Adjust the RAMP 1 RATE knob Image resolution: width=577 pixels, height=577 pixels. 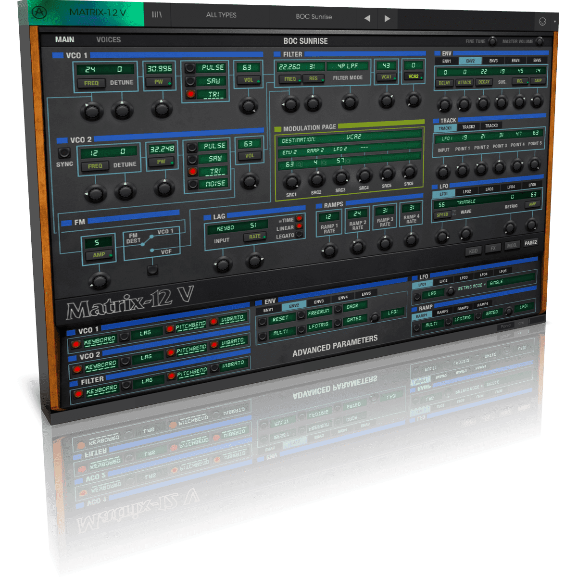[x=329, y=250]
